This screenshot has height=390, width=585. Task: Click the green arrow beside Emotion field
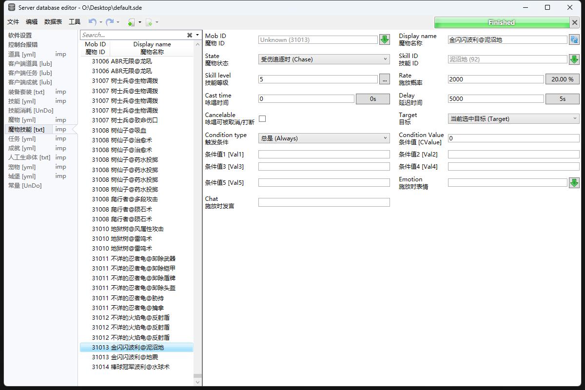tap(574, 183)
